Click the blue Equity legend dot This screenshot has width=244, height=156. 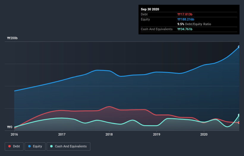[29, 146]
